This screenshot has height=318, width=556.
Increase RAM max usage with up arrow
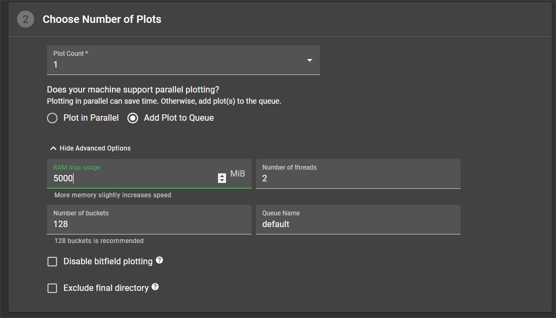pyautogui.click(x=222, y=176)
